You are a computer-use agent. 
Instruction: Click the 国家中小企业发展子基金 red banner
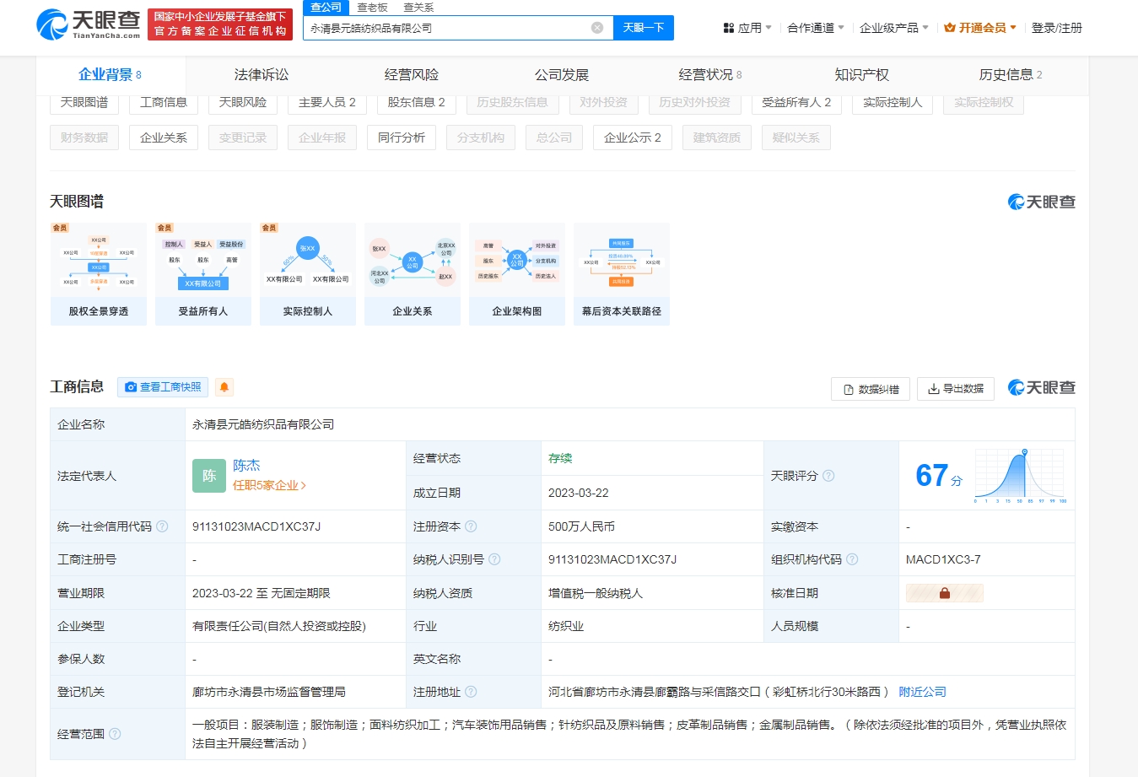220,24
